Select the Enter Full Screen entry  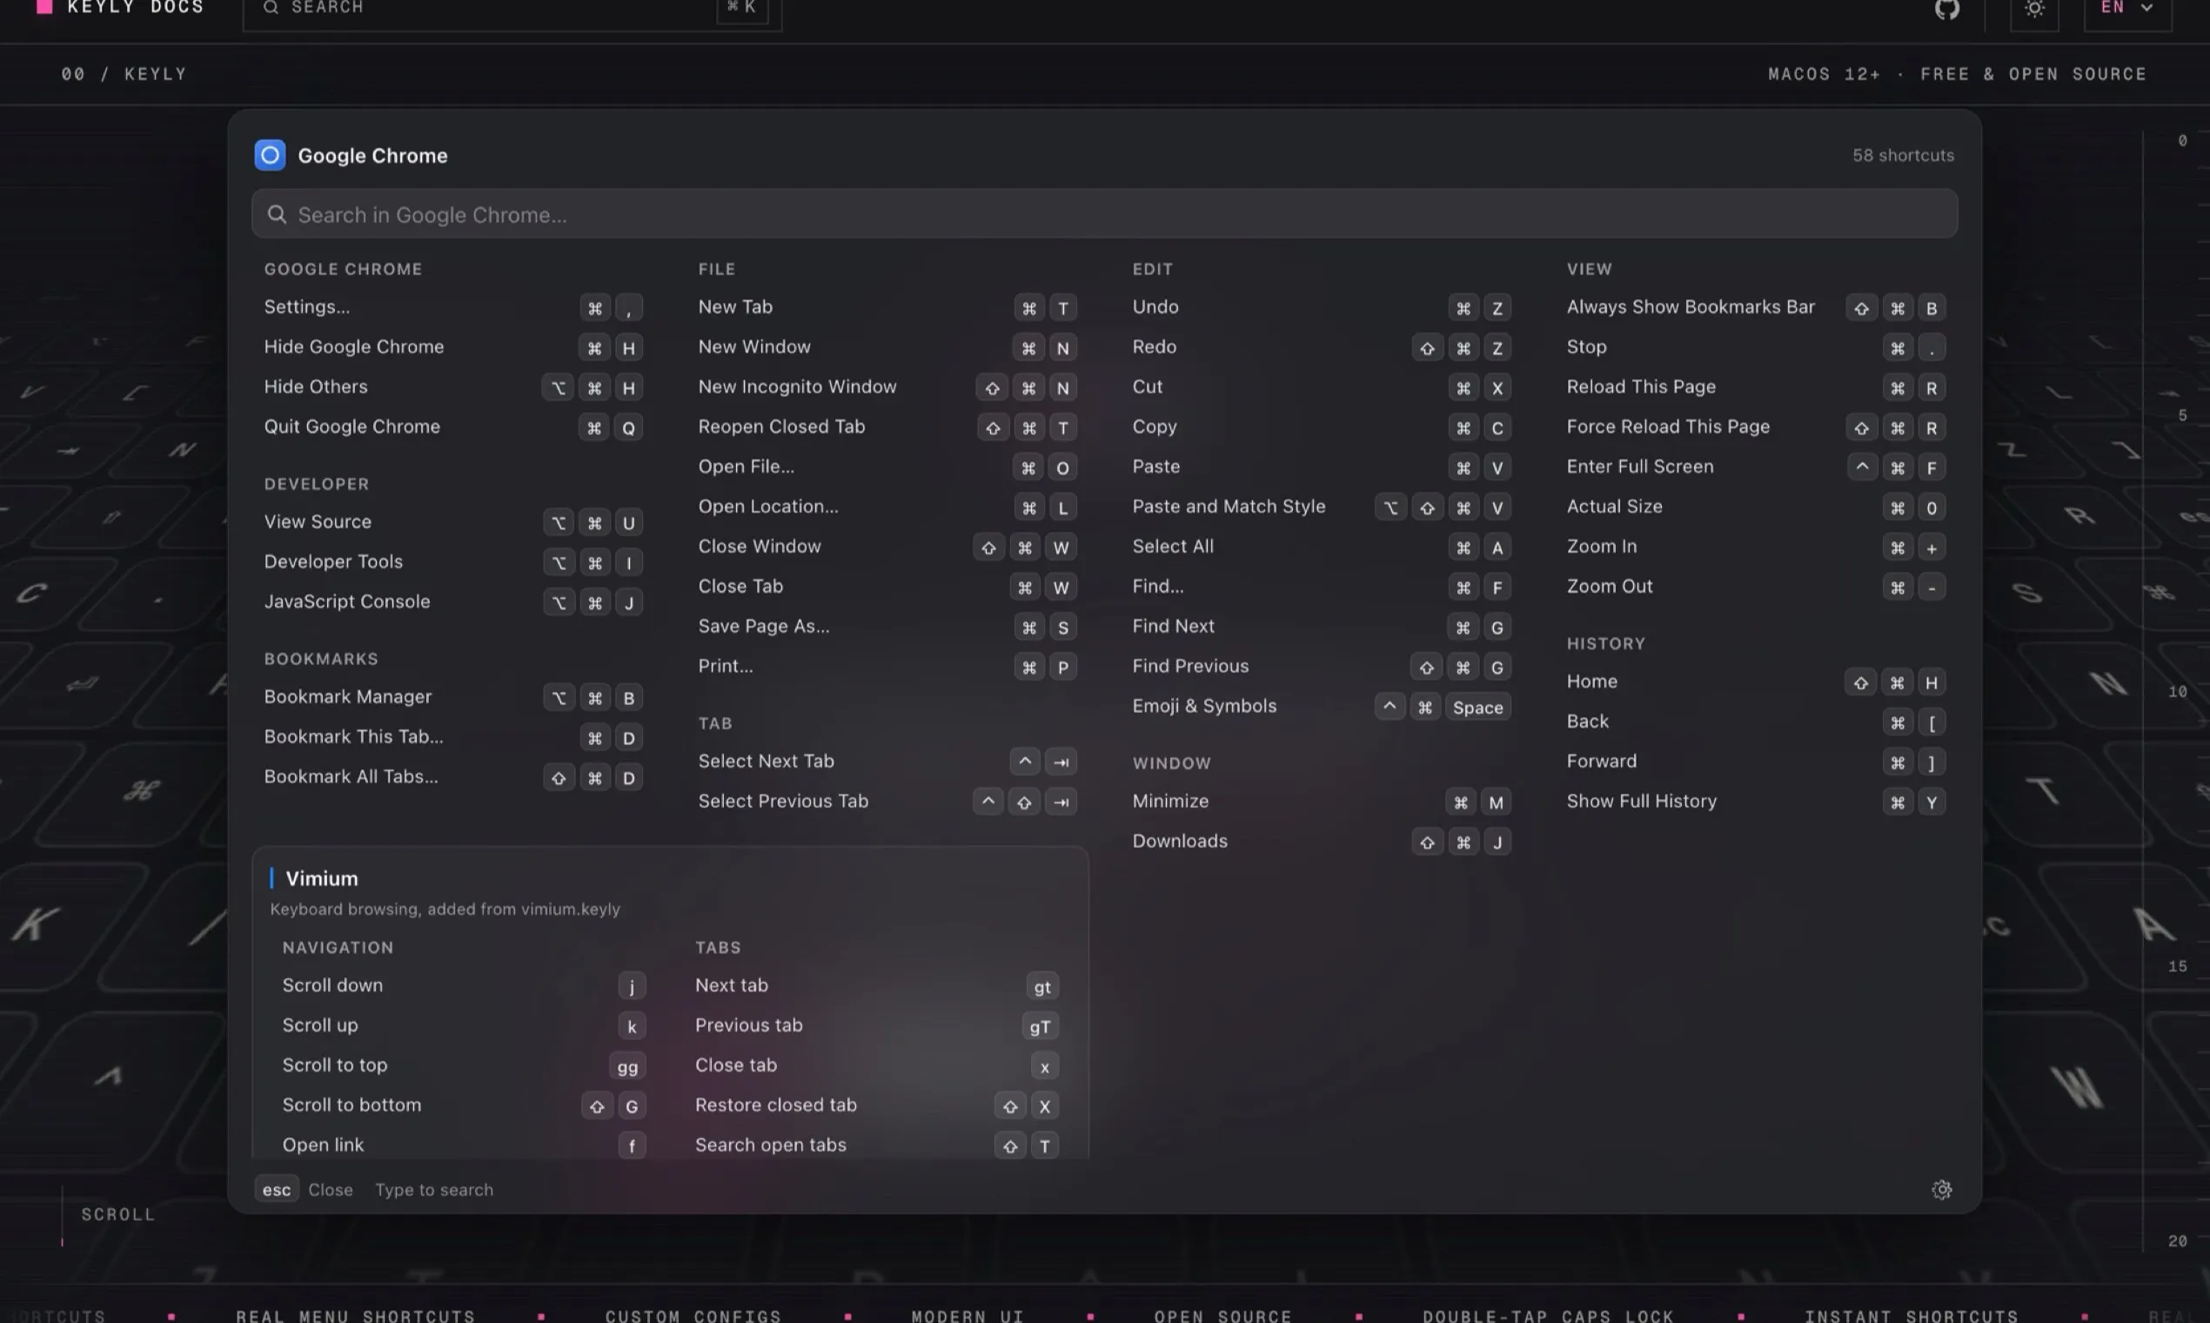1756,467
